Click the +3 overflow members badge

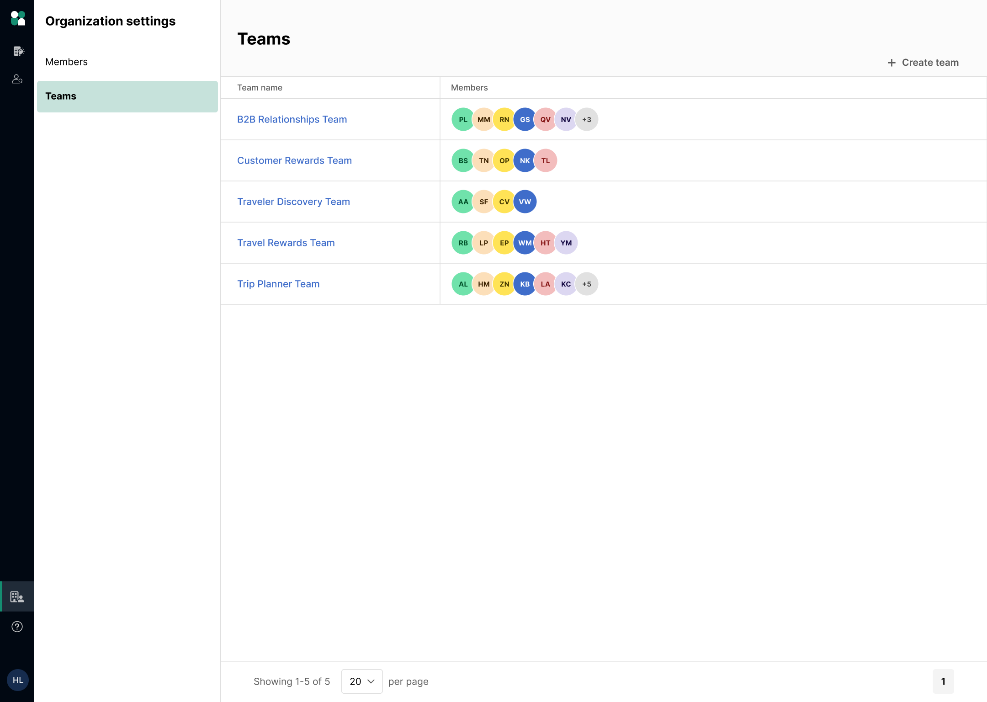click(x=587, y=119)
